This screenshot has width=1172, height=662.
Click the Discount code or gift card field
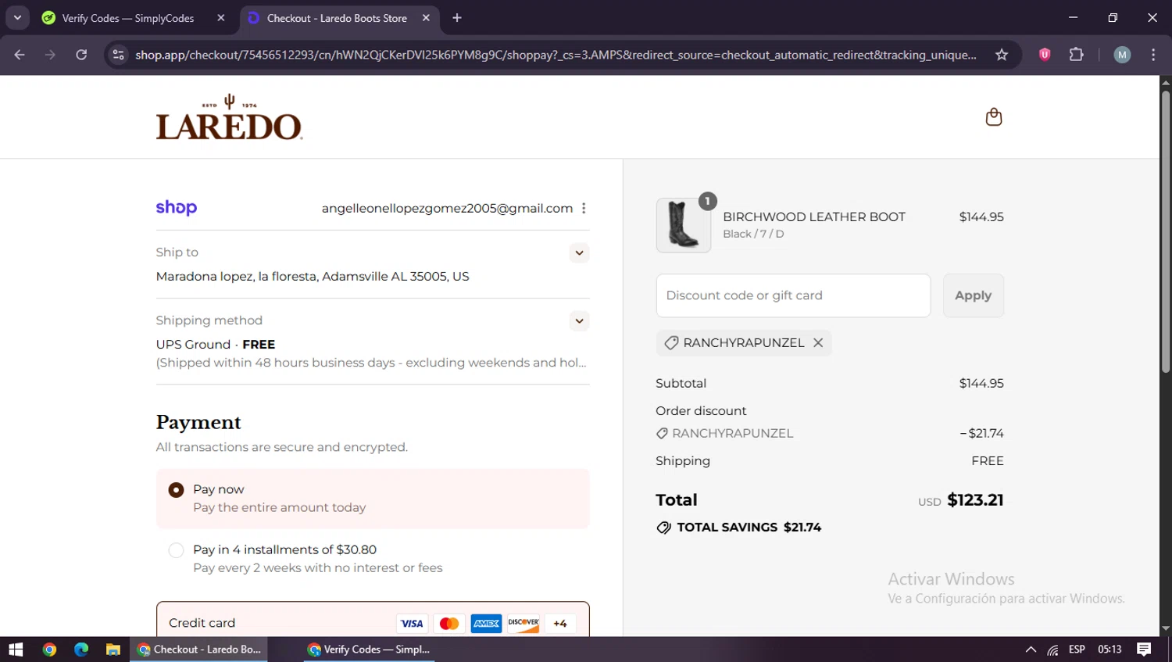(793, 295)
